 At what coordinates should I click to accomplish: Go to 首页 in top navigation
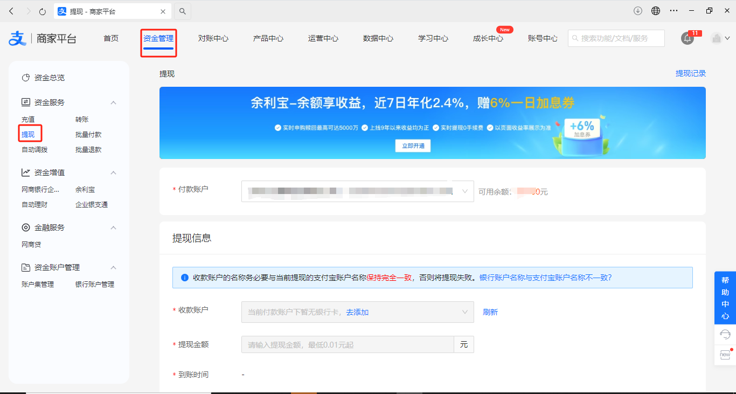(111, 38)
